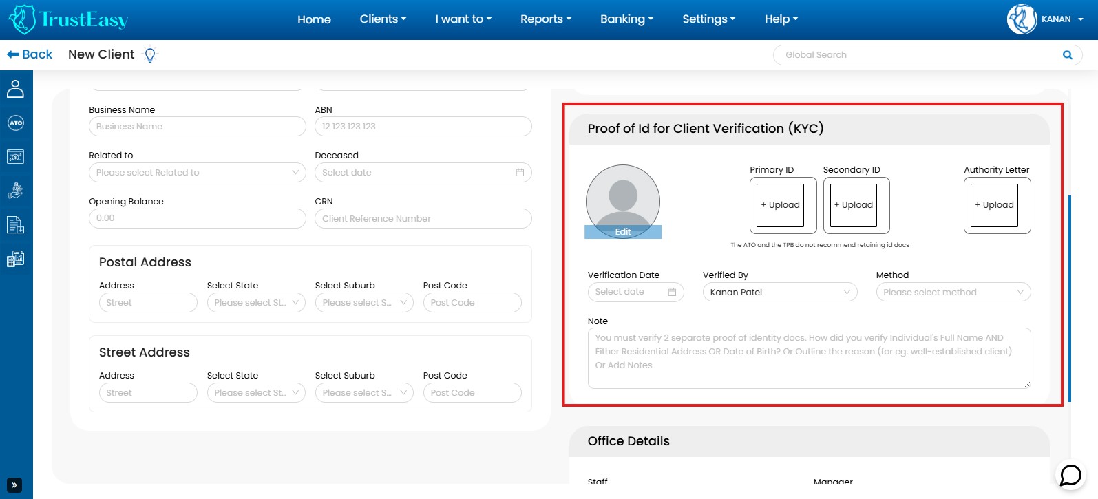The width and height of the screenshot is (1098, 499).
Task: Click Edit on the profile photo
Action: (622, 232)
